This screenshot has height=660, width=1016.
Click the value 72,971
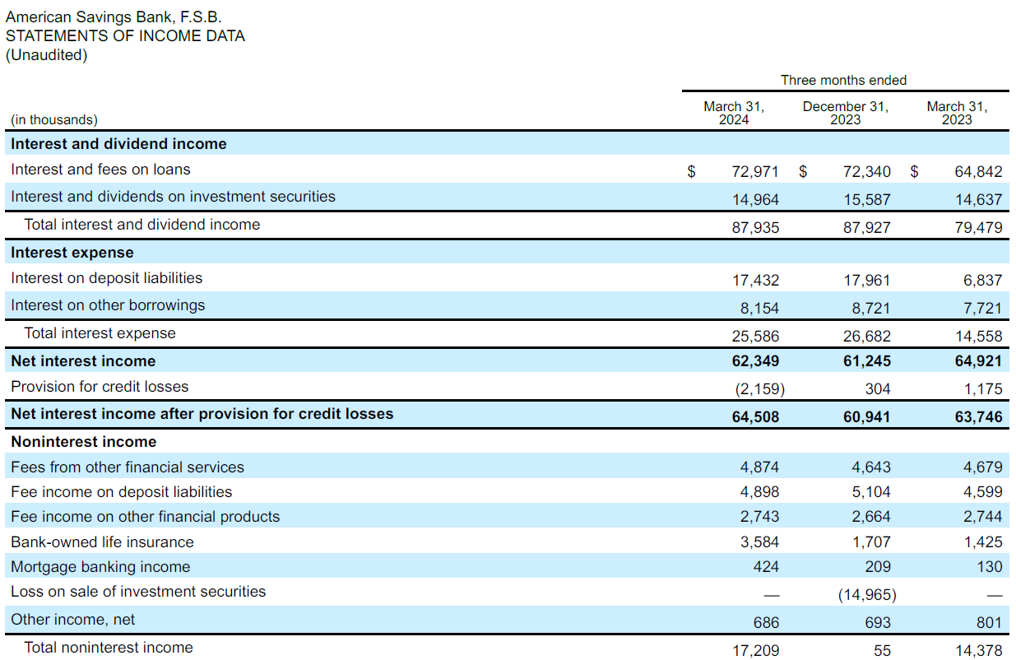click(755, 172)
